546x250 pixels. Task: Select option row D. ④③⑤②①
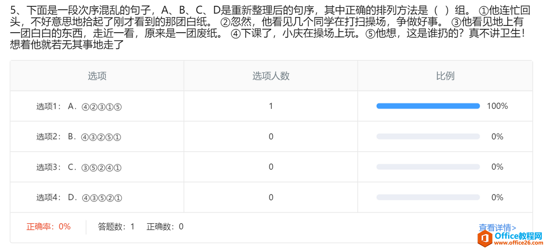[271, 197]
